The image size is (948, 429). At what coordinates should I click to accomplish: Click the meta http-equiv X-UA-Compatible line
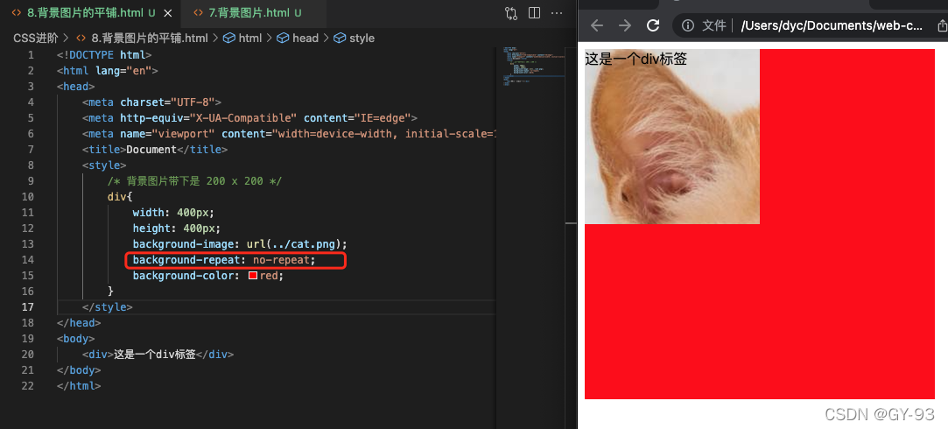[x=249, y=118]
